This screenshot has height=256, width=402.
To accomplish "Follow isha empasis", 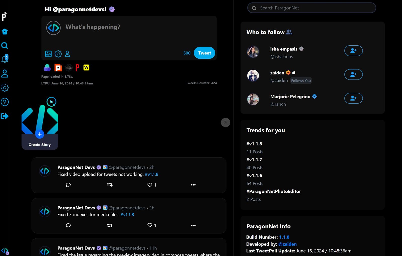I will (353, 51).
